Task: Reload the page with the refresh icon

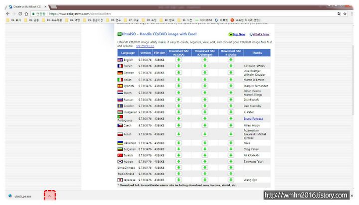Action: click(20, 14)
